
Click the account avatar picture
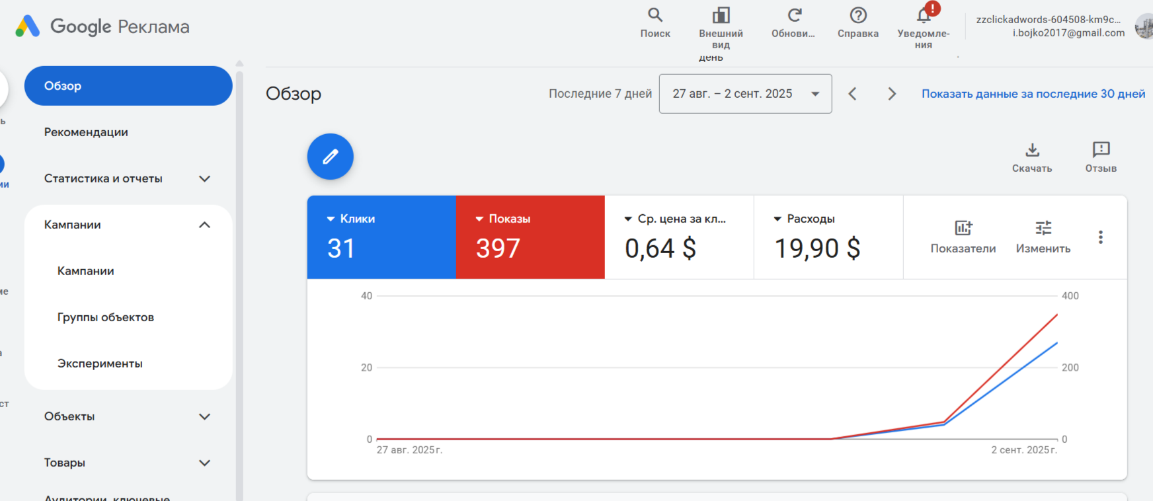click(1145, 26)
